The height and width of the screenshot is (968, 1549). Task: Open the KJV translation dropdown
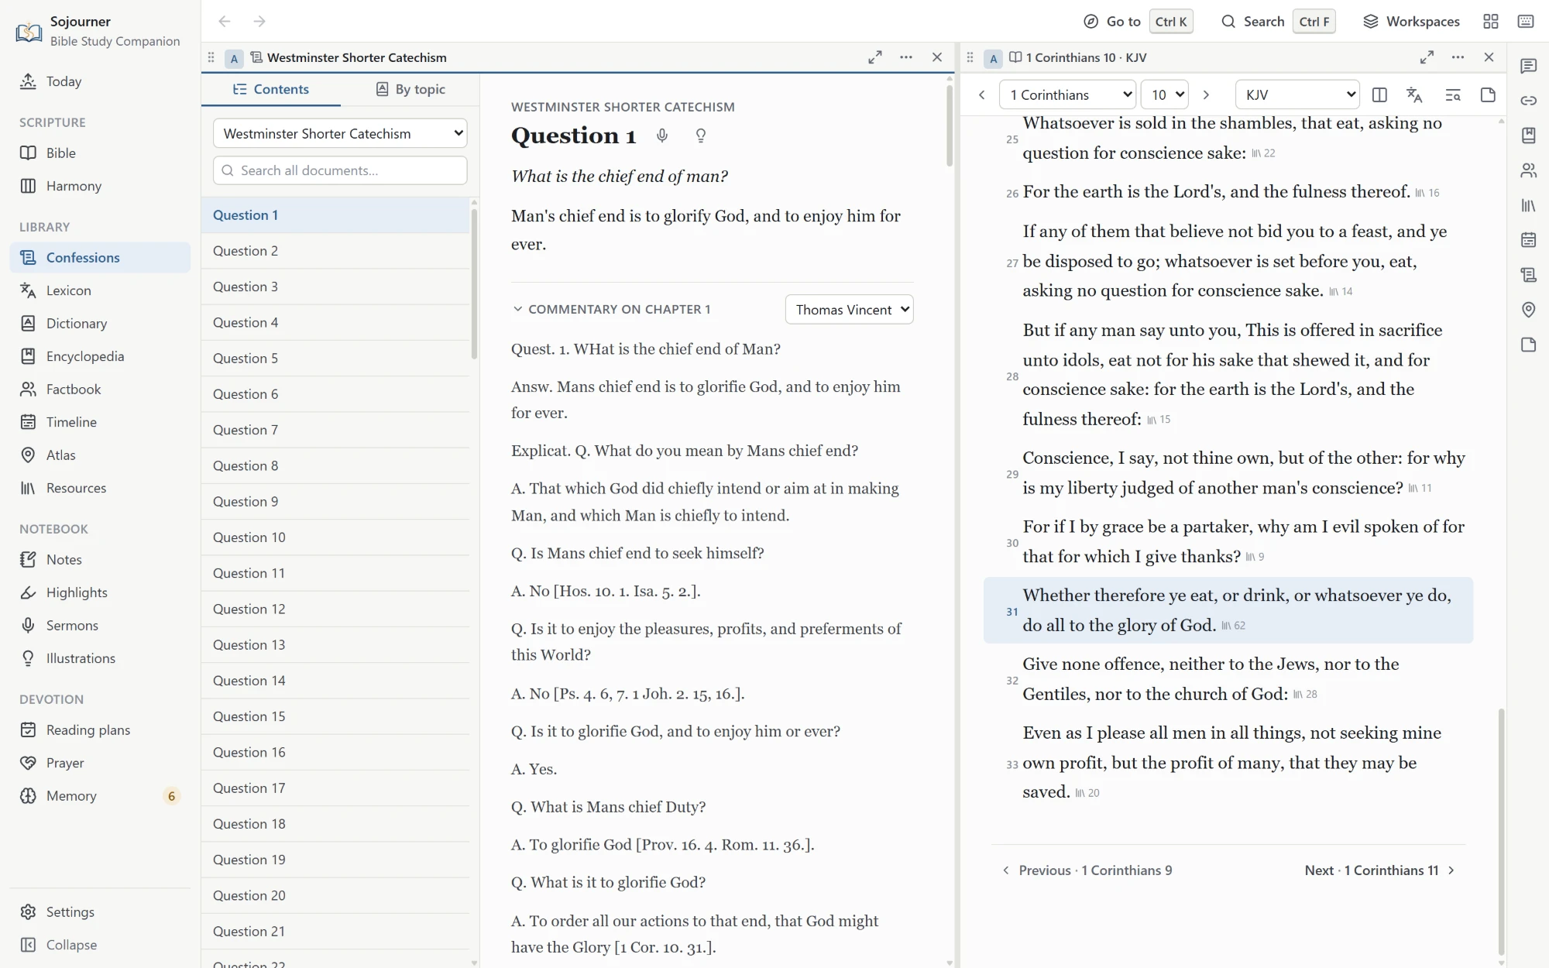1297,94
